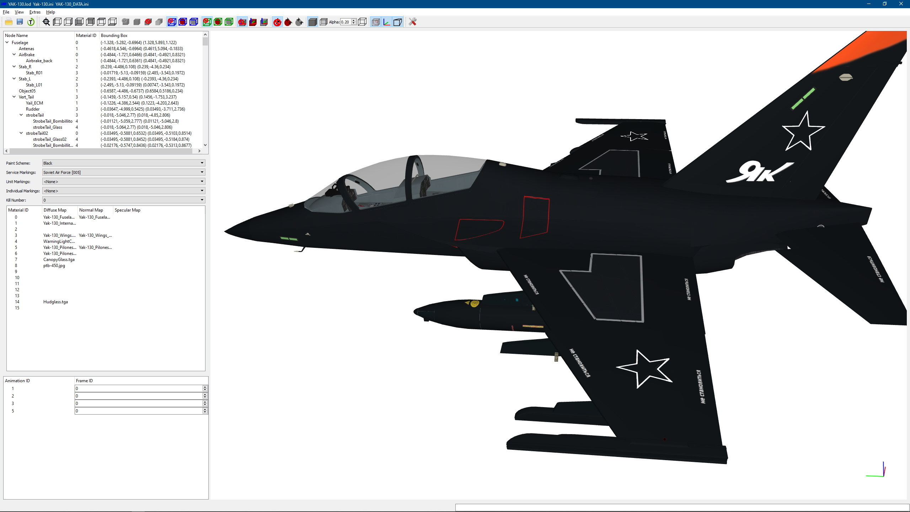This screenshot has height=512, width=910.
Task: Open the Extras menu
Action: pyautogui.click(x=35, y=12)
